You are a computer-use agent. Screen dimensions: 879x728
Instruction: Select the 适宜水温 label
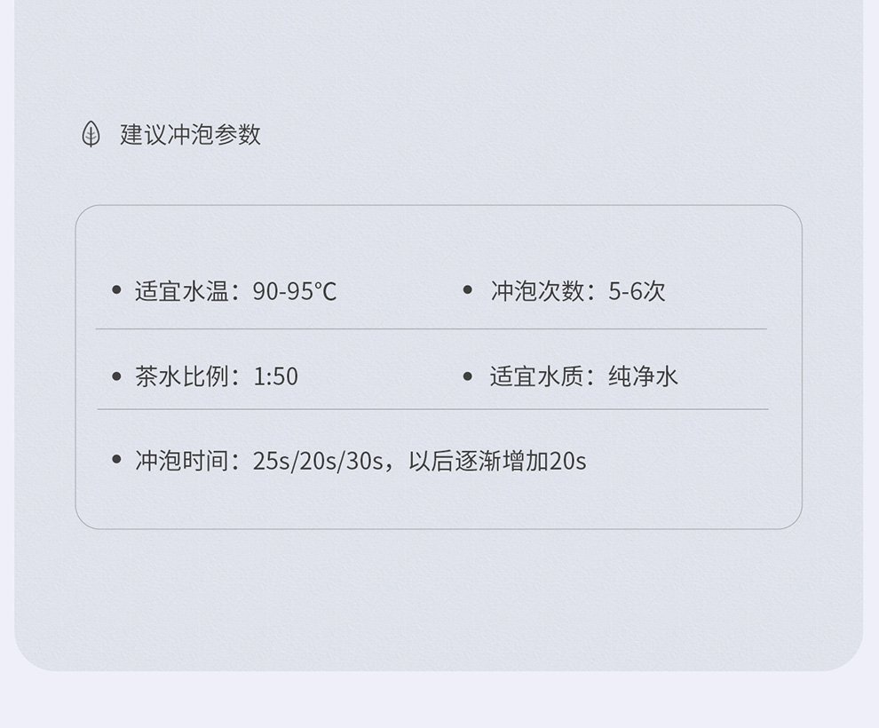[x=182, y=291]
